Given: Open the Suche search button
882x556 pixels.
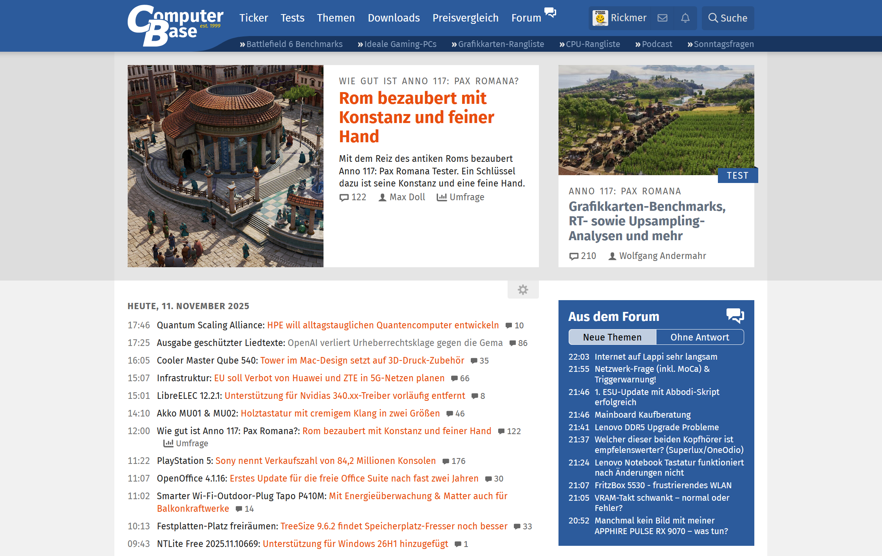Looking at the screenshot, I should click(x=728, y=18).
